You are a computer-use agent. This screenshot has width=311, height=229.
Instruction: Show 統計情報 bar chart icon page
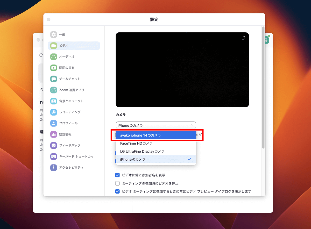(54, 134)
